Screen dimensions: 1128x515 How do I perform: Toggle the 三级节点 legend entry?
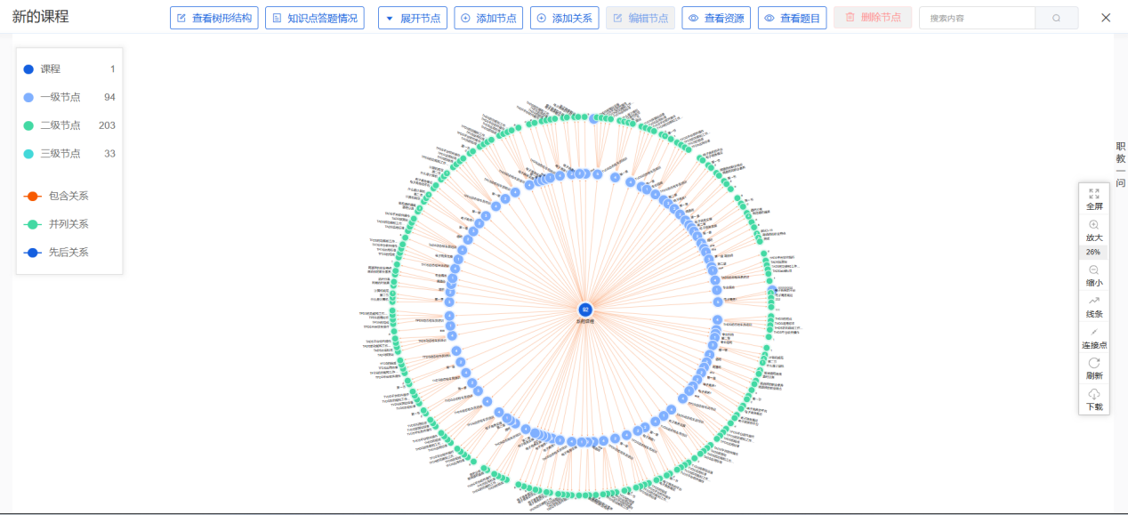tap(60, 154)
